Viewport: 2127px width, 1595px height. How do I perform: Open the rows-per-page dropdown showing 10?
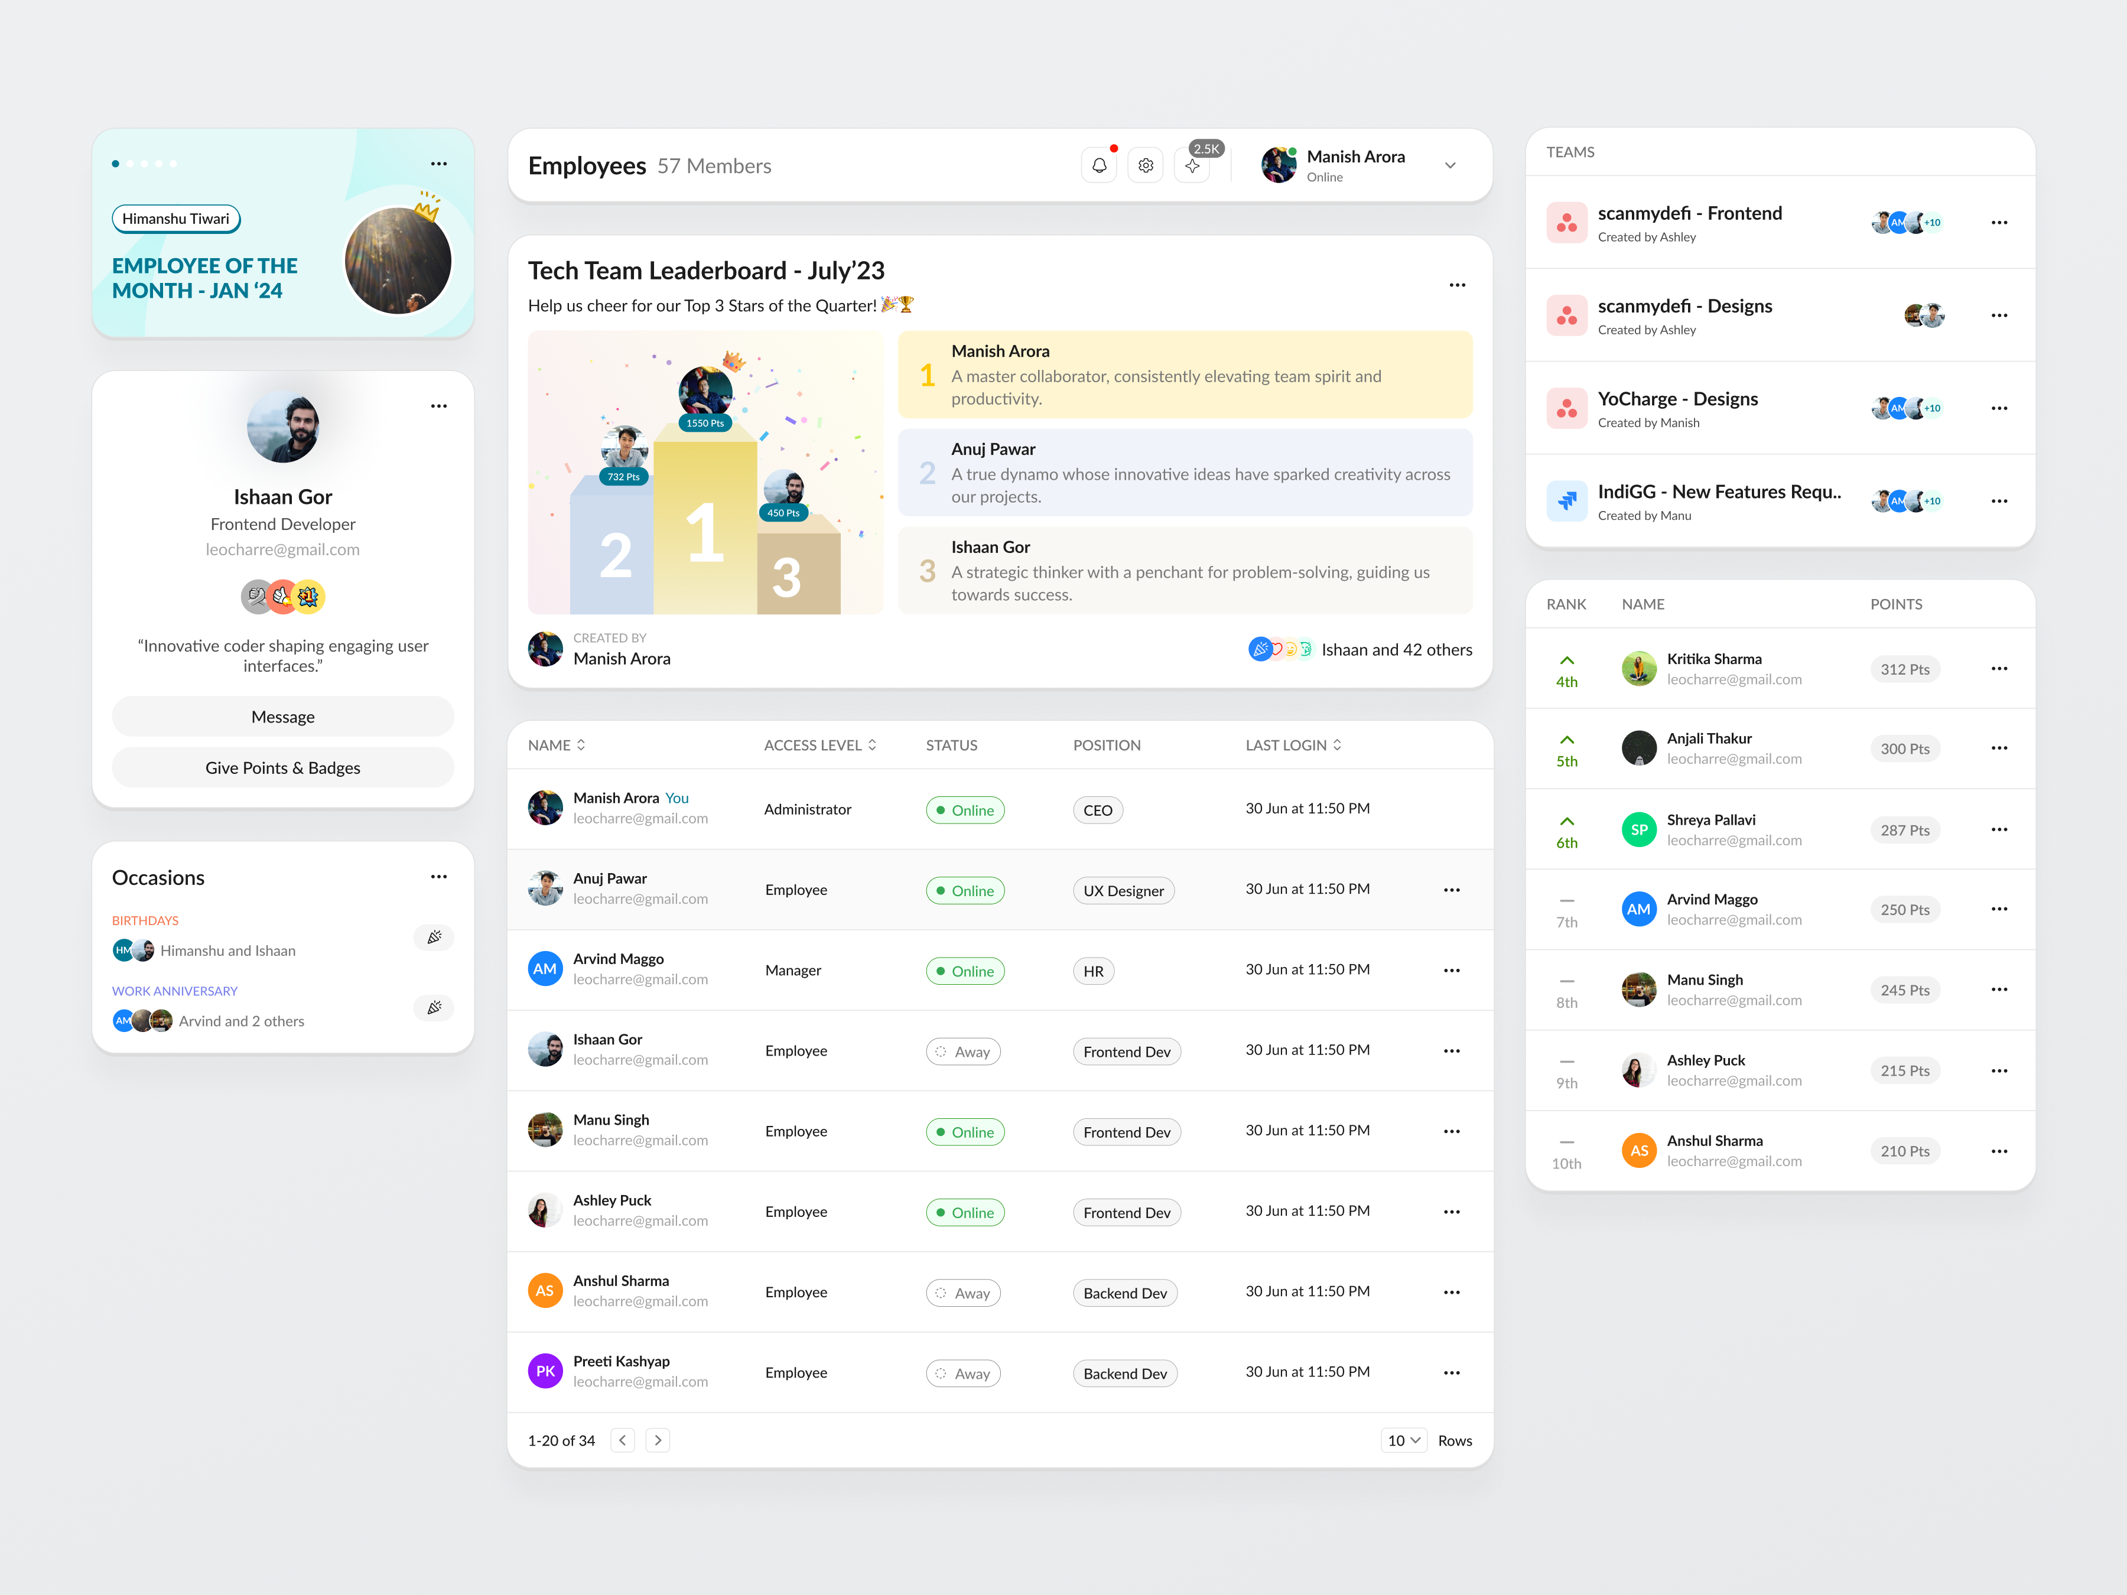coord(1404,1439)
